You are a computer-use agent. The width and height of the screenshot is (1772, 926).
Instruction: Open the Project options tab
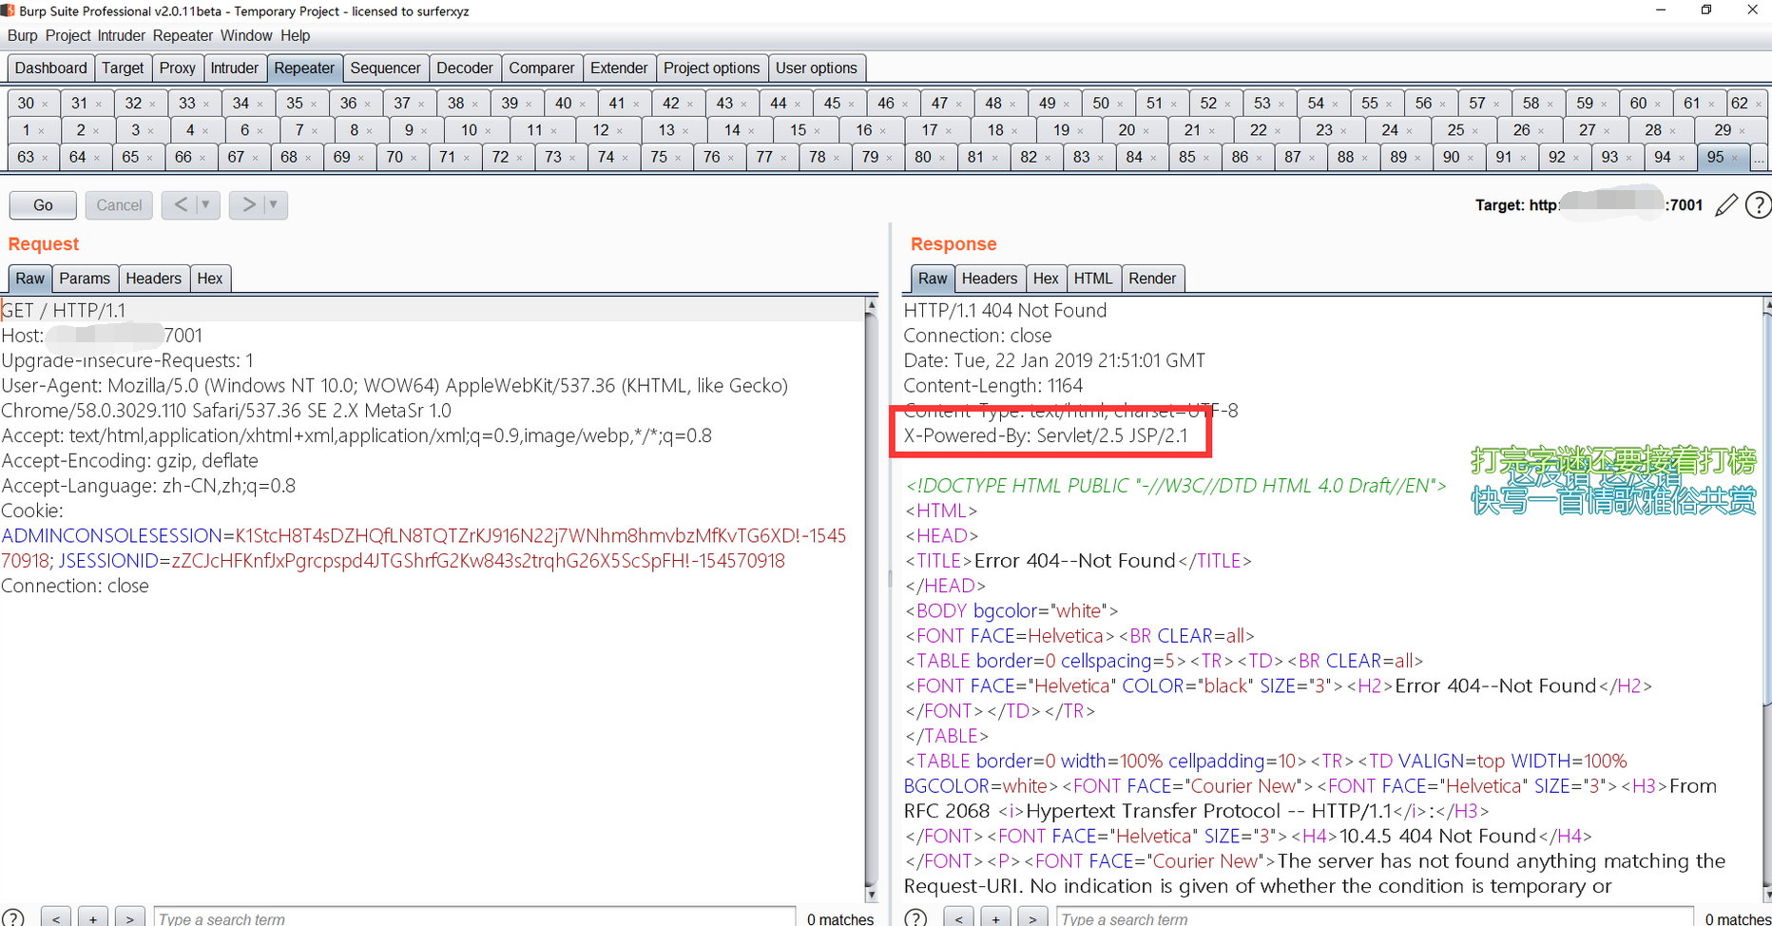(712, 68)
